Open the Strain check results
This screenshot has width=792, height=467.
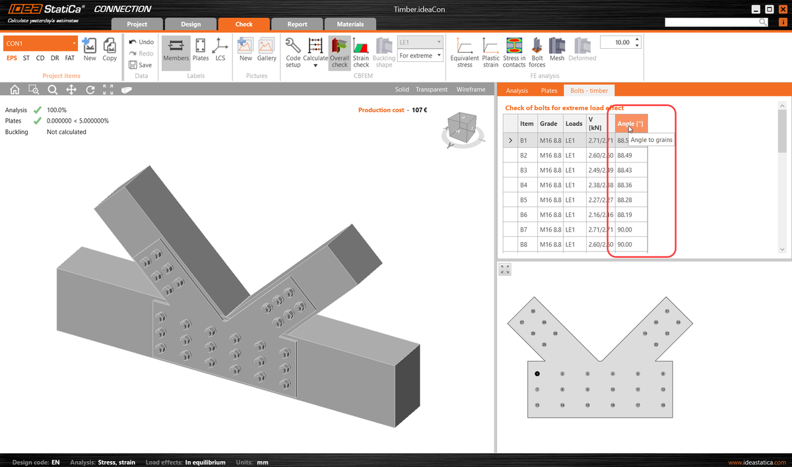click(x=360, y=52)
